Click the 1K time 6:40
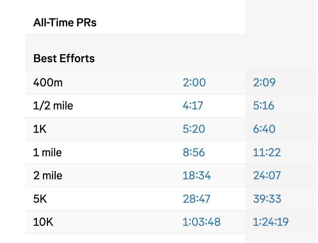 click(x=264, y=129)
